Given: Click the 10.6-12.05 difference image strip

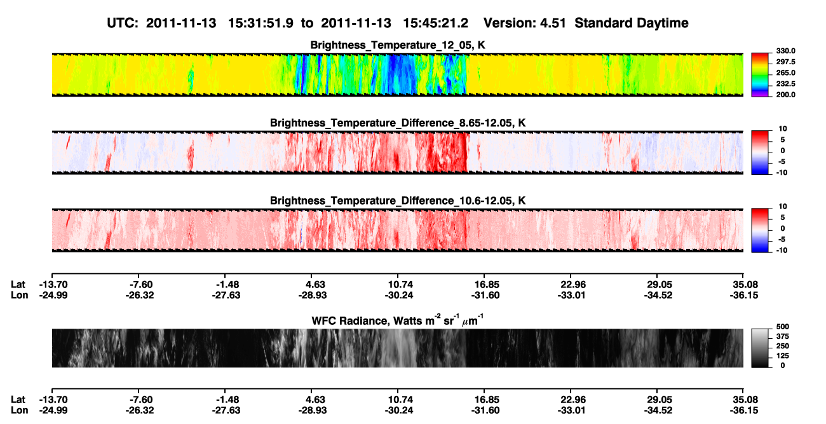Looking at the screenshot, I should coord(397,230).
